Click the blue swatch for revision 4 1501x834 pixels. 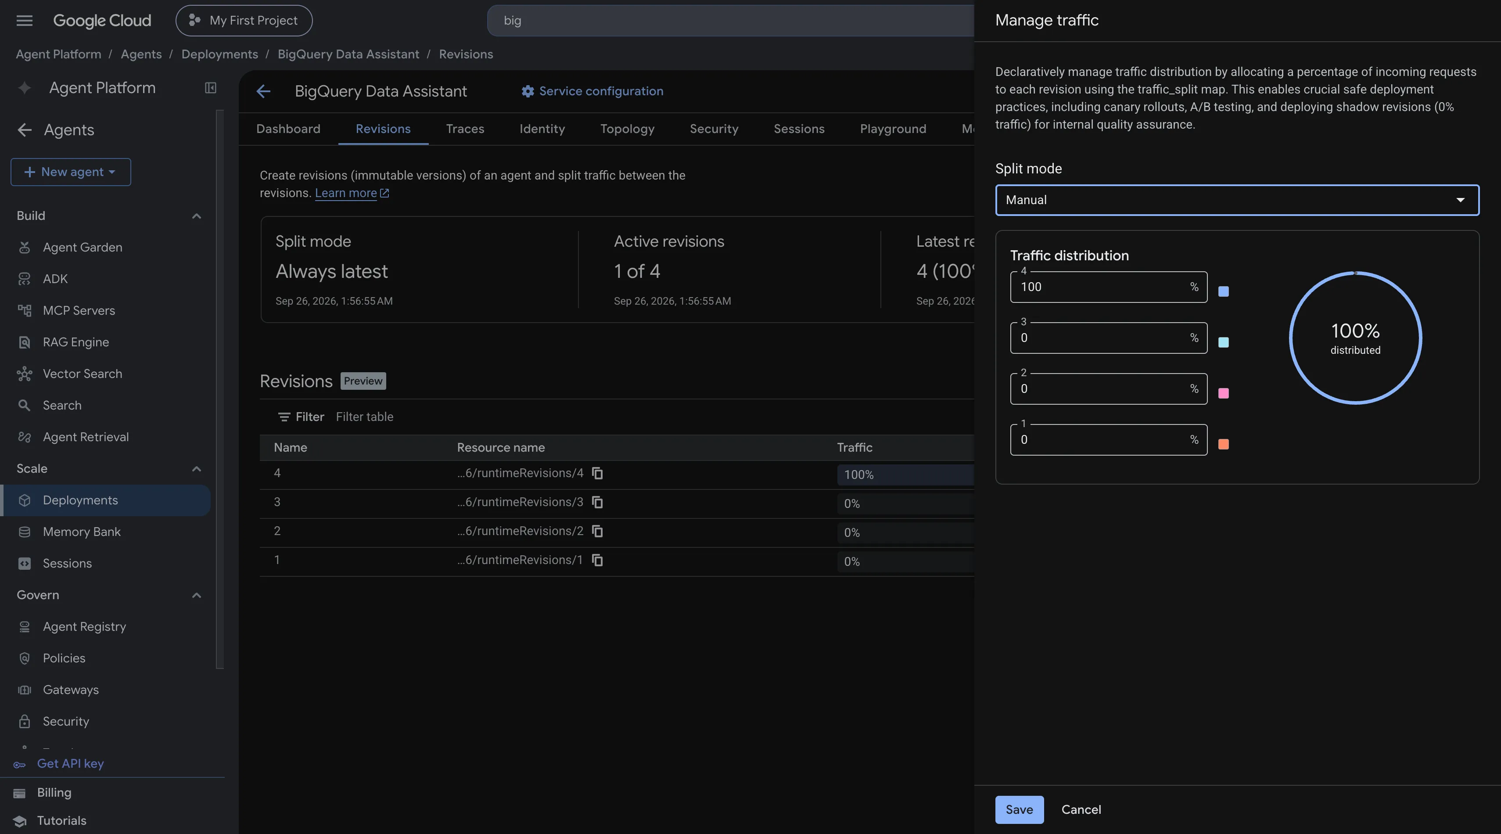click(1224, 292)
